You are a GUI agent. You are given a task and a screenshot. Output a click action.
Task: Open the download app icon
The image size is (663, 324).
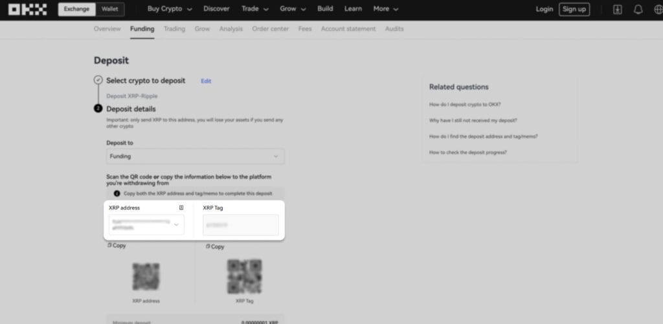(617, 9)
